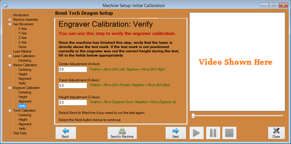
Task: Collapse the Marker Calibration tree node
Action: pos(10,65)
